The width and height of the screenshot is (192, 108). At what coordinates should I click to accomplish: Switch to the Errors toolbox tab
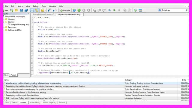7,103
